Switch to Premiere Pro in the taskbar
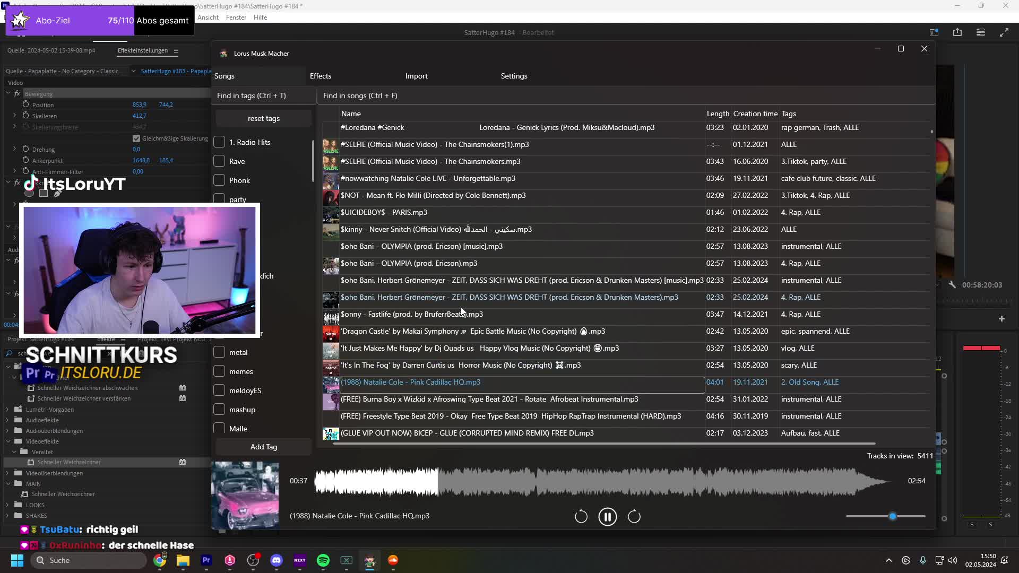The height and width of the screenshot is (573, 1019). [206, 560]
